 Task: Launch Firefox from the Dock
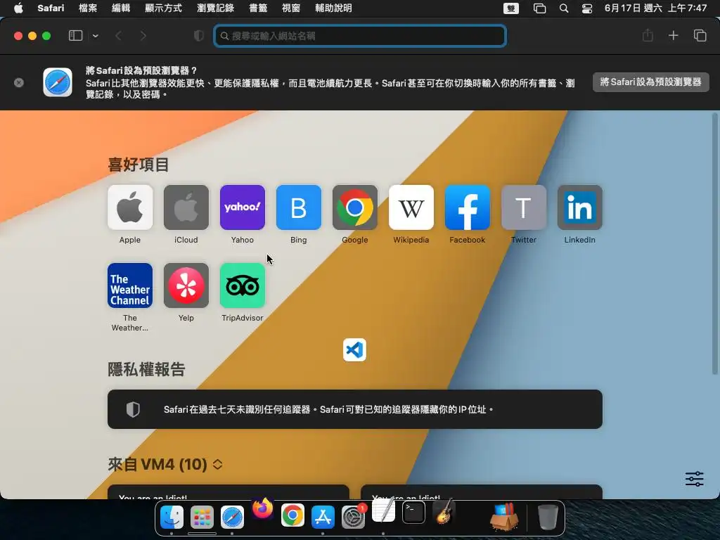(263, 509)
